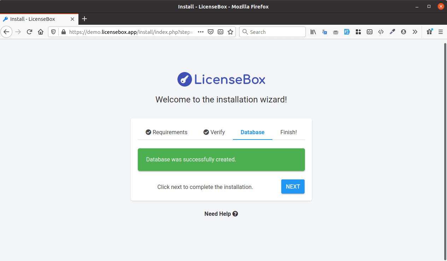Open the Need Help link
Screen dimensions: 447x261
point(221,214)
